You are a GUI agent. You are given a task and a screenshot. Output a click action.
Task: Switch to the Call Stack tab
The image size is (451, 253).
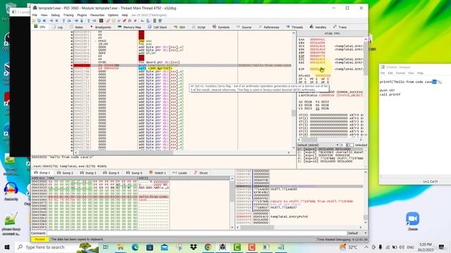point(157,27)
